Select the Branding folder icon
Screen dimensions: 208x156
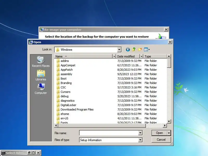(58, 83)
